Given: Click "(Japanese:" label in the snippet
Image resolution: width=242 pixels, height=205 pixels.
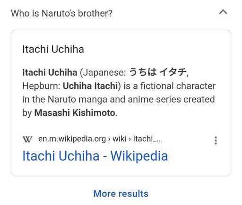Looking at the screenshot, I should 103,73.
